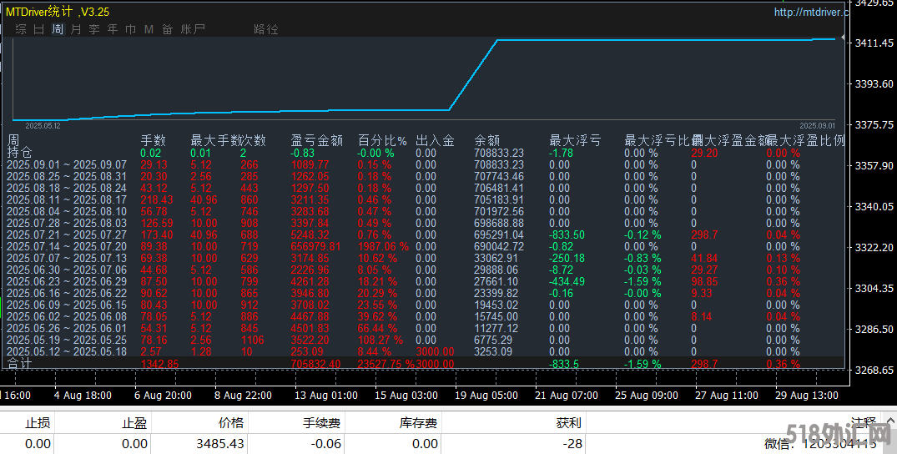
Task: Click the M tab in MTDriver panel
Action: pos(149,29)
